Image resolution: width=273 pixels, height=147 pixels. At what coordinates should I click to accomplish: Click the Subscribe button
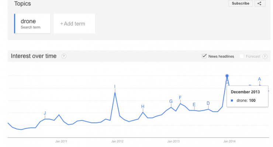pyautogui.click(x=241, y=3)
